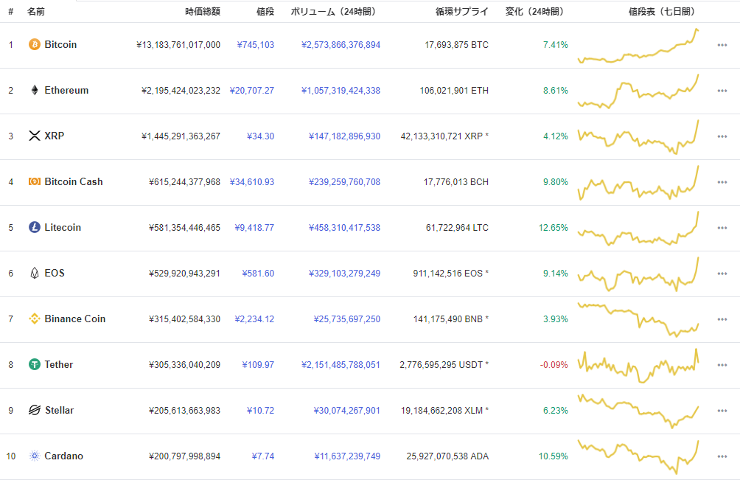
Task: Select supply 141,175,490 BNB
Action: [x=450, y=319]
